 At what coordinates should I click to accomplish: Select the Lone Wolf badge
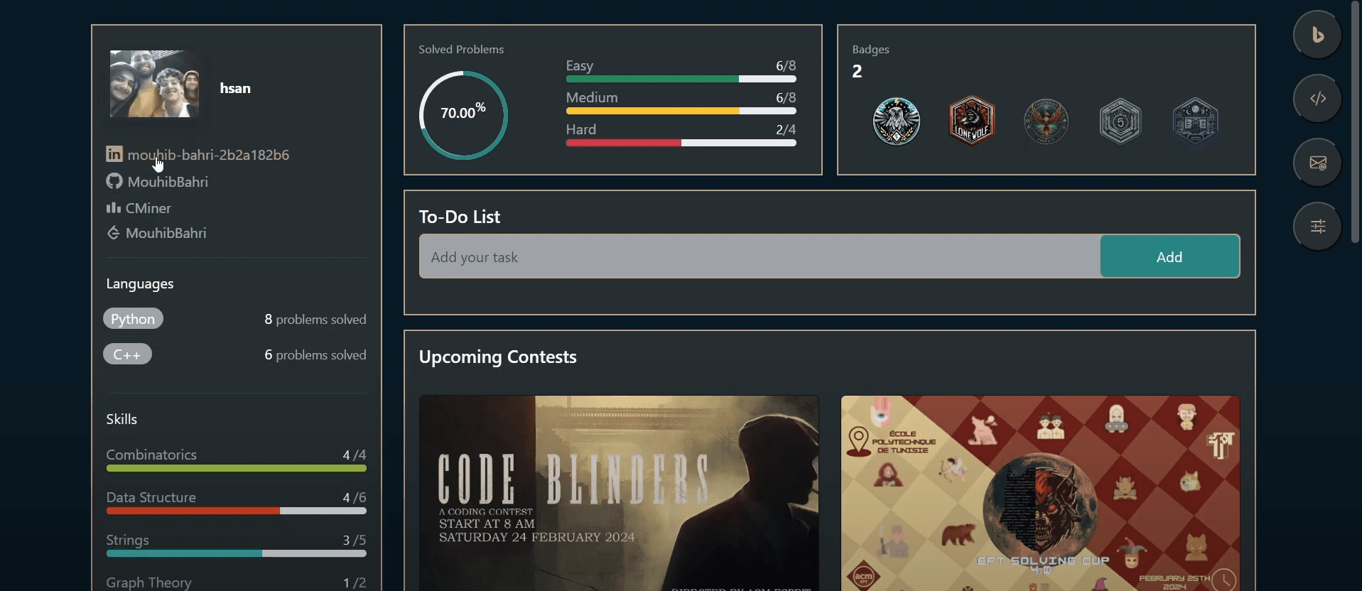tap(972, 121)
